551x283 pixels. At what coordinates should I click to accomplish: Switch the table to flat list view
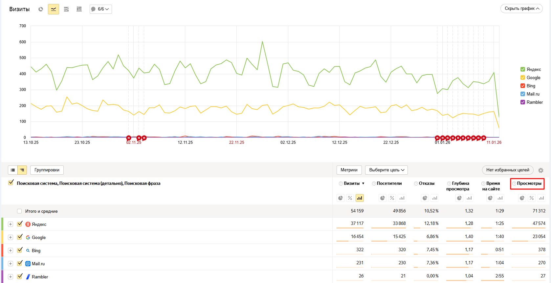tap(13, 170)
